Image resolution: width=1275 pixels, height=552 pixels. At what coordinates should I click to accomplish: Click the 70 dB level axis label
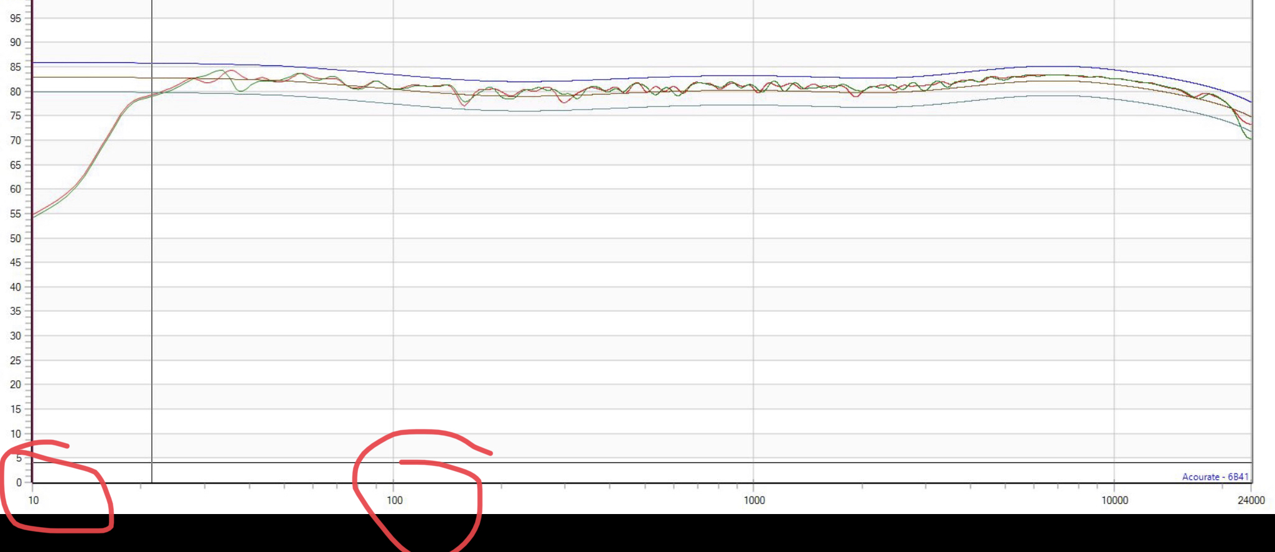16,141
